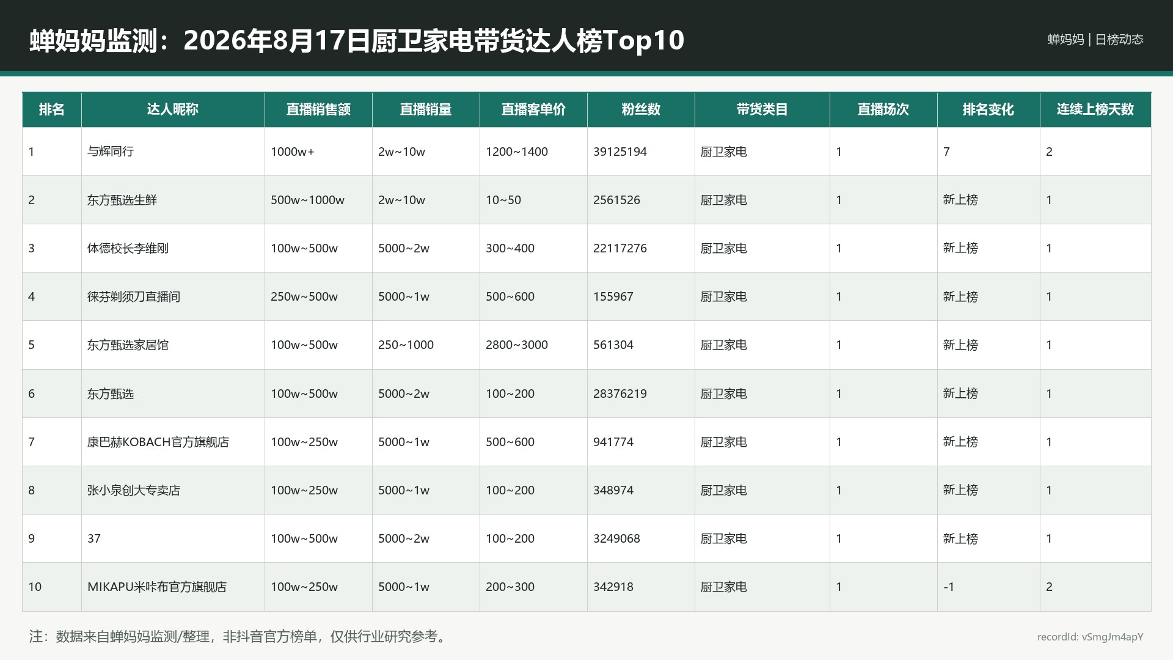Click the footnote about 数据来自蝉妈妈监测
The width and height of the screenshot is (1173, 660).
click(239, 636)
